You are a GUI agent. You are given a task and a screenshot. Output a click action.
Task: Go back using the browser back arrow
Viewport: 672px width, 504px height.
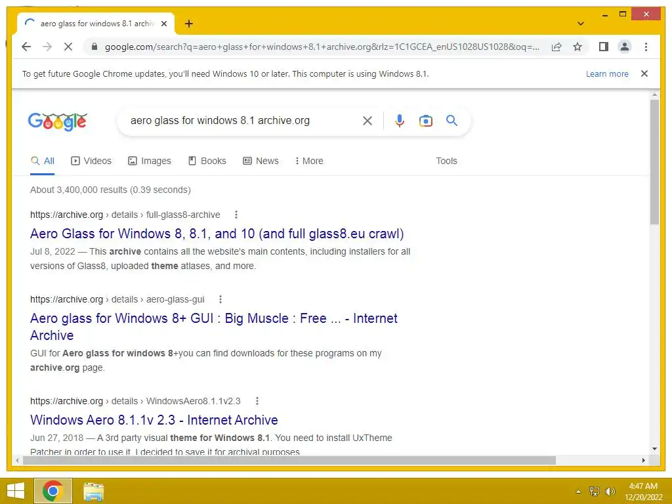coord(26,47)
